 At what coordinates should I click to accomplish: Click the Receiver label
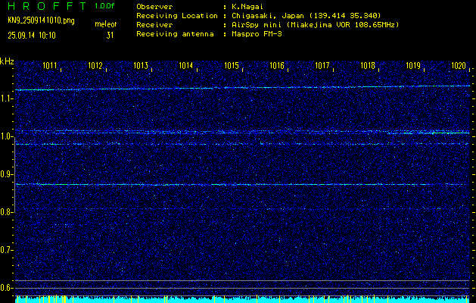(x=154, y=24)
